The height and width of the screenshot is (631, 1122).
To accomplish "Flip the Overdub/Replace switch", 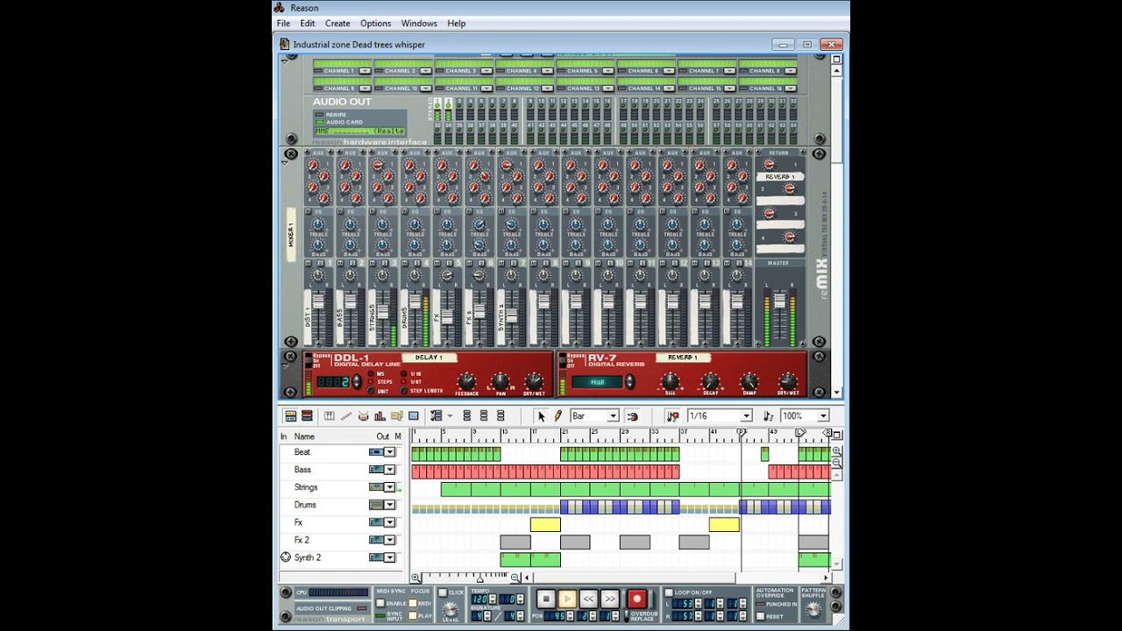I will [627, 615].
